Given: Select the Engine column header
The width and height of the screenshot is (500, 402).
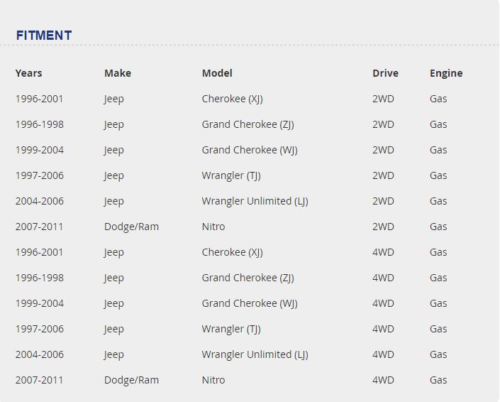Looking at the screenshot, I should [446, 73].
